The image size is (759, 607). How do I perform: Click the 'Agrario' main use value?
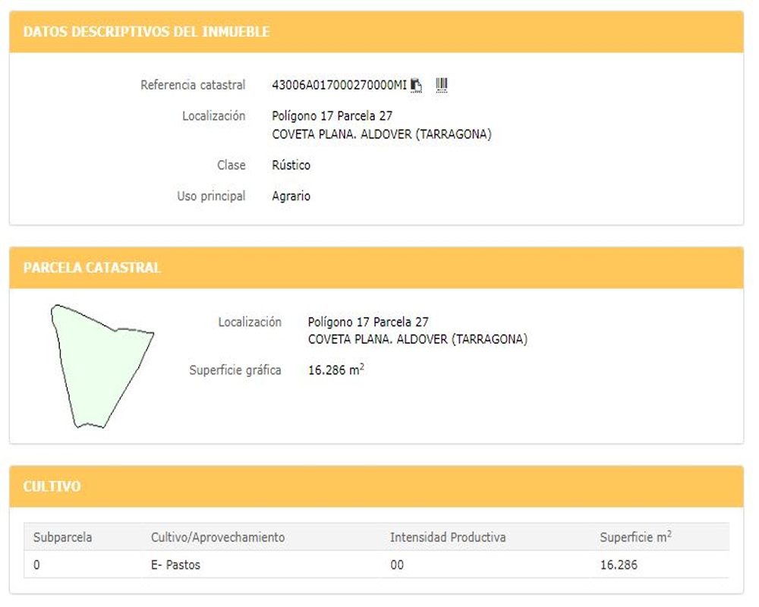(291, 197)
